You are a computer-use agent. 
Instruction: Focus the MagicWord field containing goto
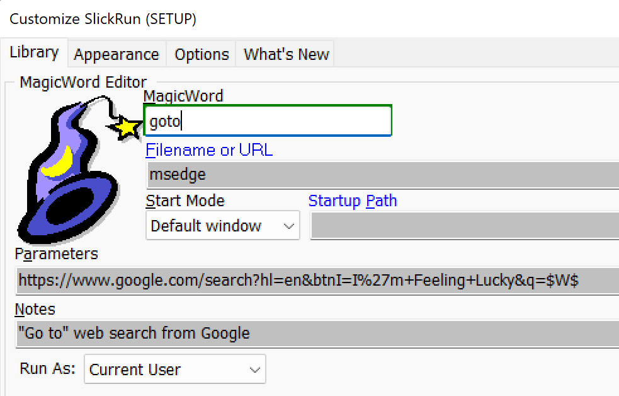268,121
